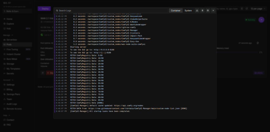The height and width of the screenshot is (132, 270).
Task: Open the 12 per page dropdown
Action: 256,9
